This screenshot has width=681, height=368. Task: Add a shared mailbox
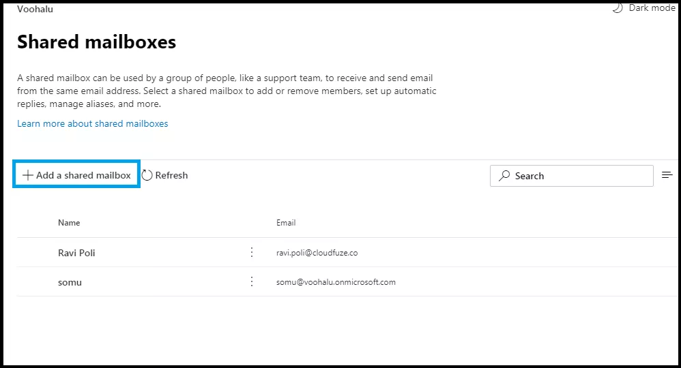[x=76, y=175]
